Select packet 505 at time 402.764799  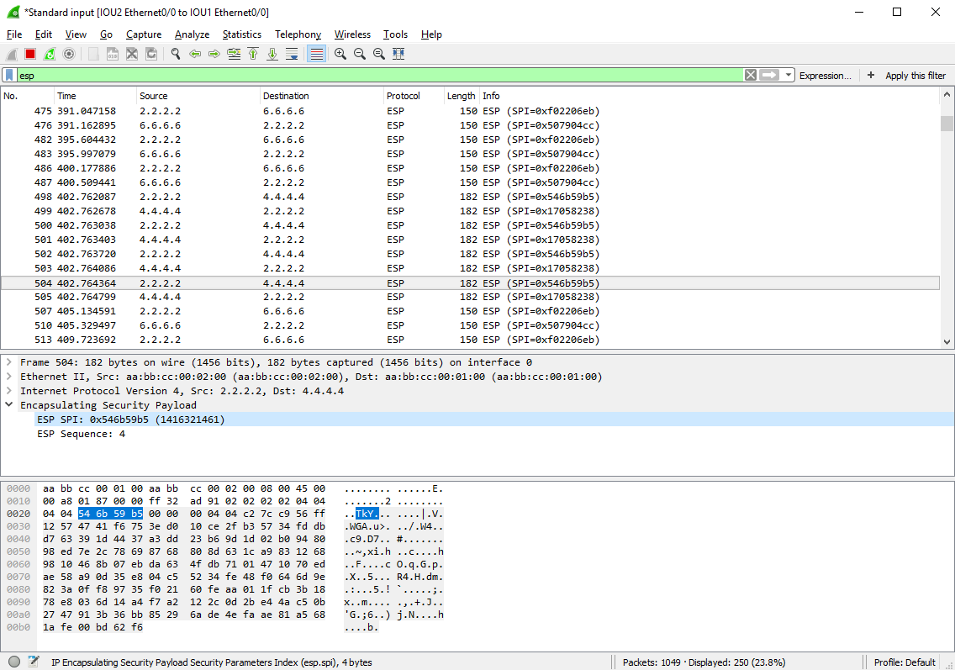pos(470,297)
